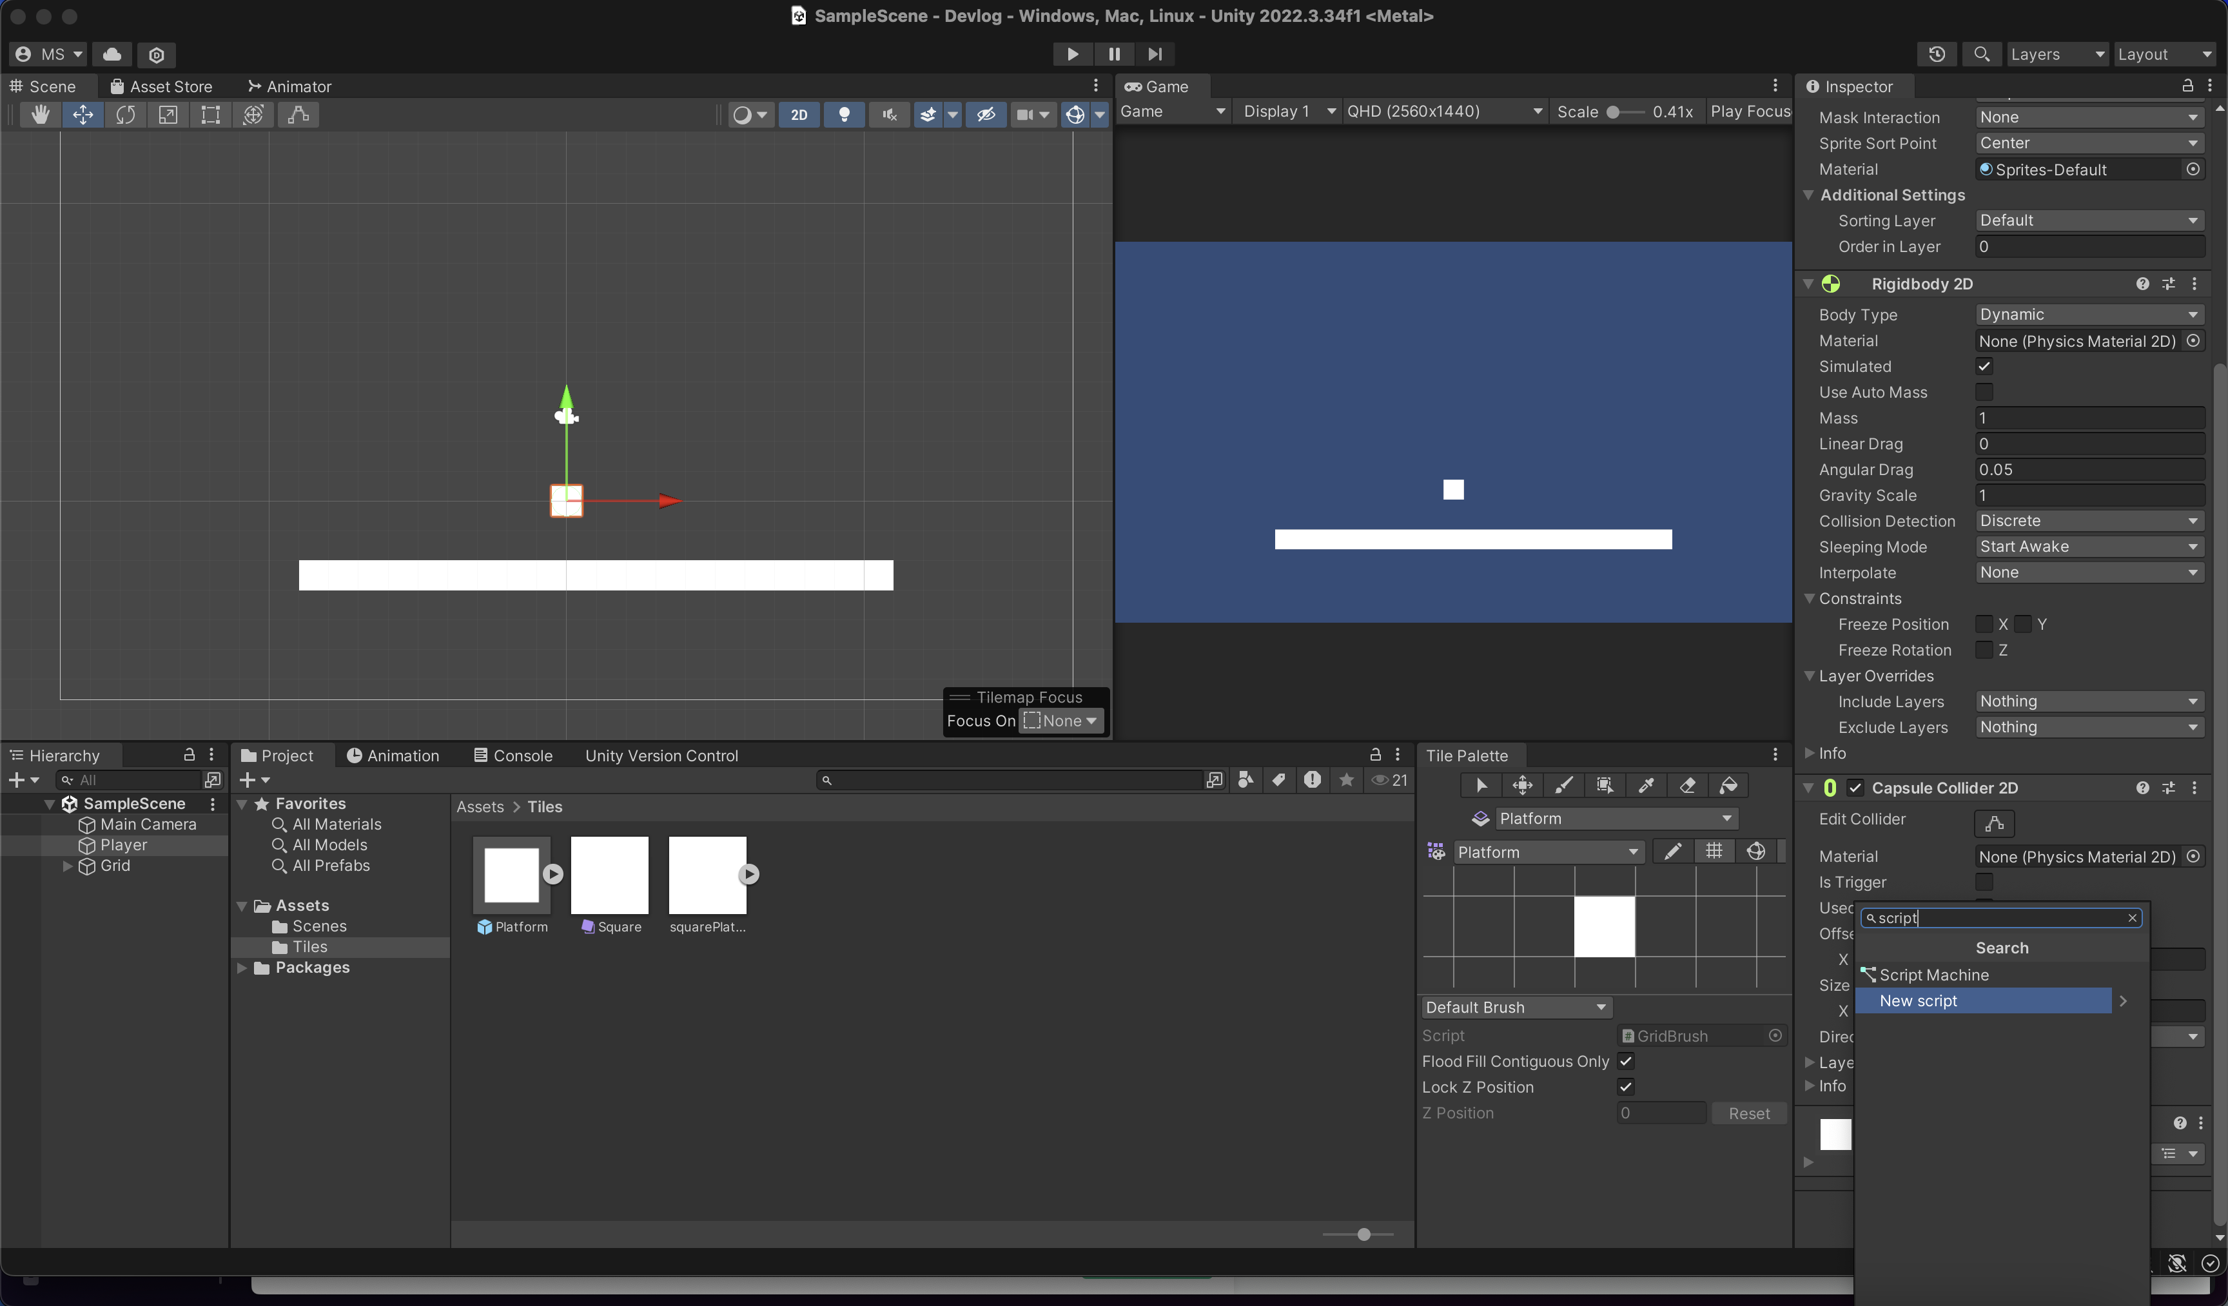Image resolution: width=2228 pixels, height=1306 pixels.
Task: Check Freeze Rotation Z constraint
Action: (1984, 650)
